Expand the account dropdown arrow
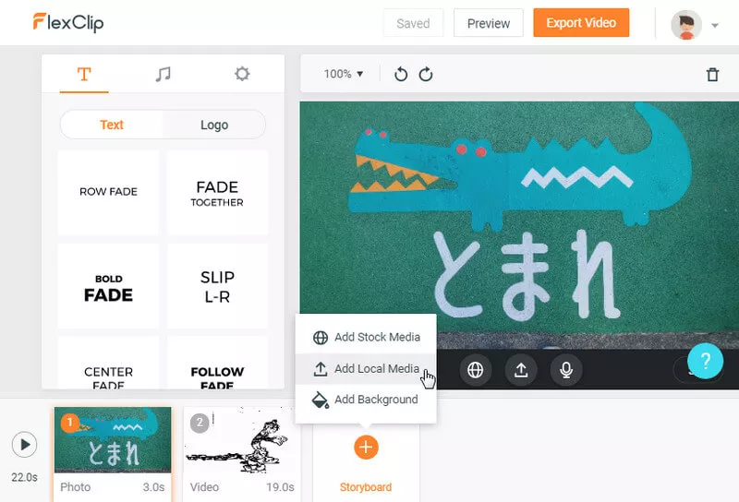The height and width of the screenshot is (502, 739). click(715, 26)
